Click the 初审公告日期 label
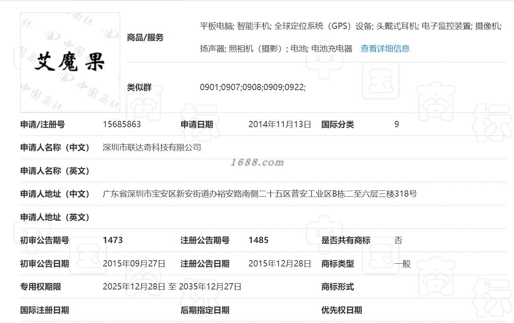514x323 pixels. [x=44, y=264]
